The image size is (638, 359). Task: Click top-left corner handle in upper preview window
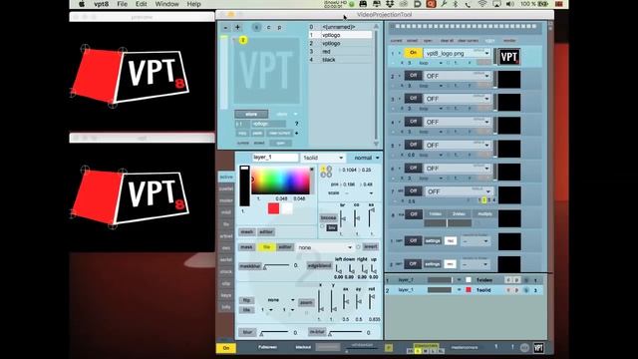[85, 48]
